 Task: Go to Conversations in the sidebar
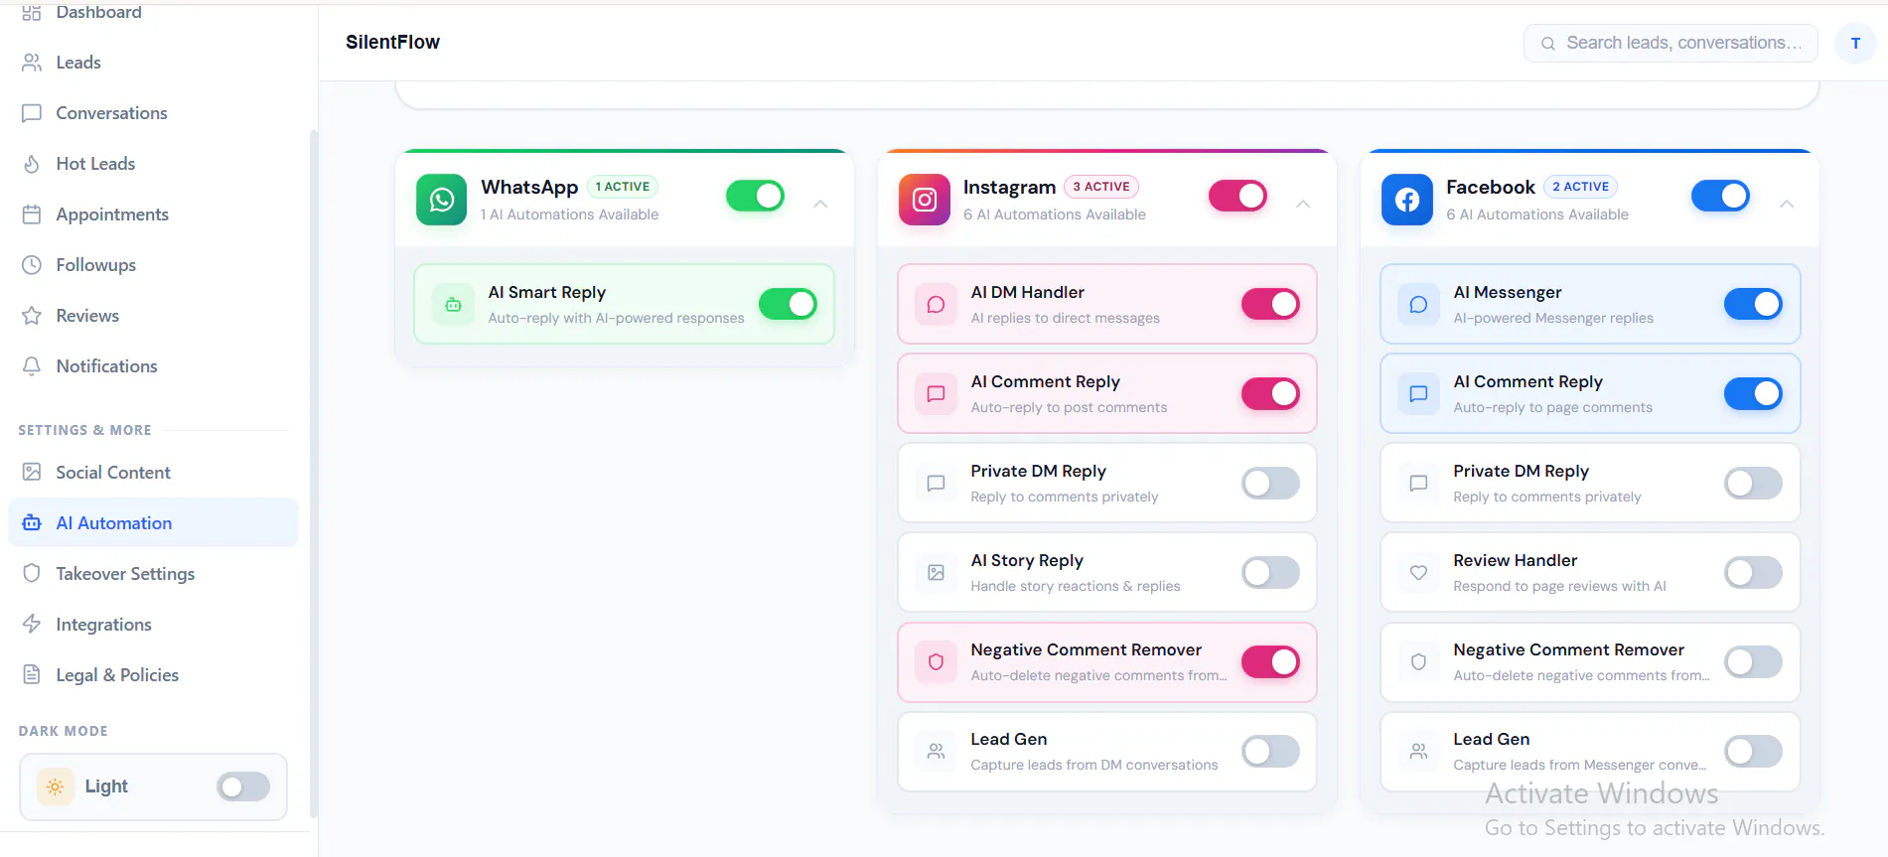pos(153,113)
